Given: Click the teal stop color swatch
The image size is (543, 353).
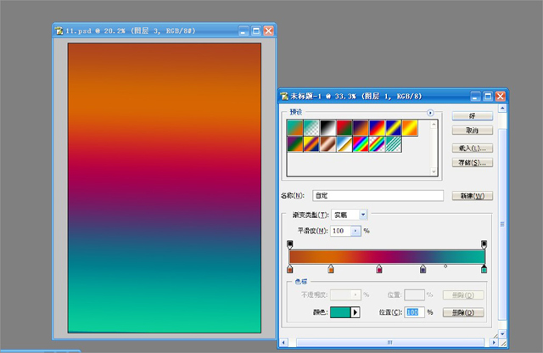Looking at the screenshot, I should (x=340, y=312).
